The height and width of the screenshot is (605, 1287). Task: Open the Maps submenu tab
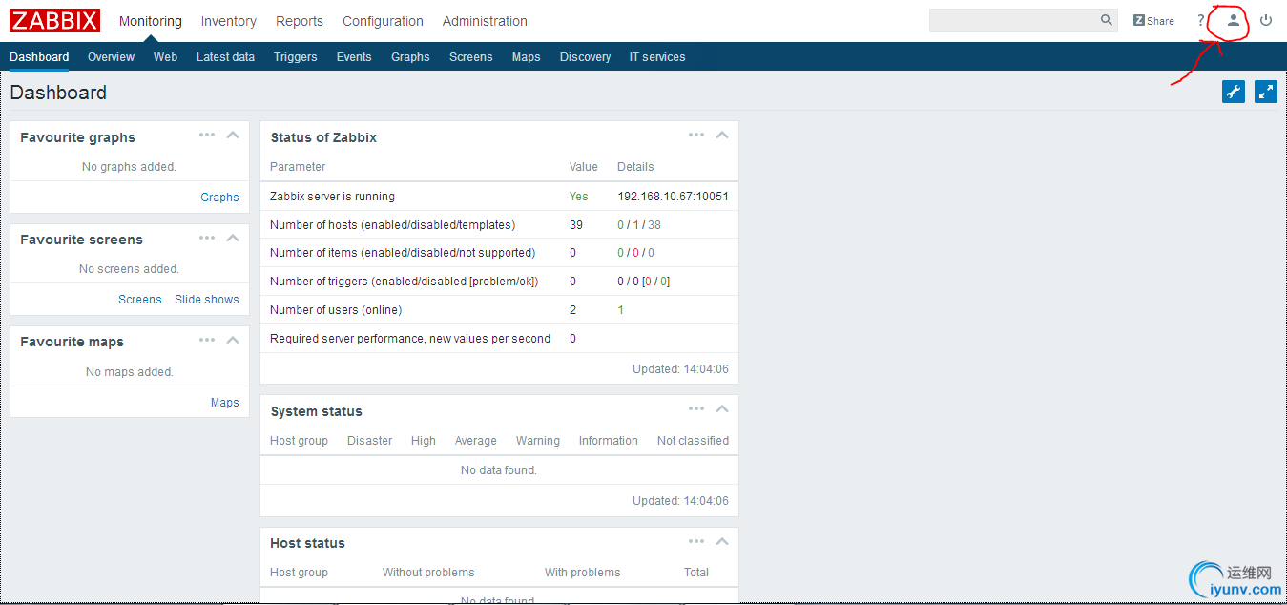[526, 57]
